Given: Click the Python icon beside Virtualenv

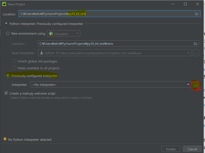Looking at the screenshot, I should (x=51, y=33).
